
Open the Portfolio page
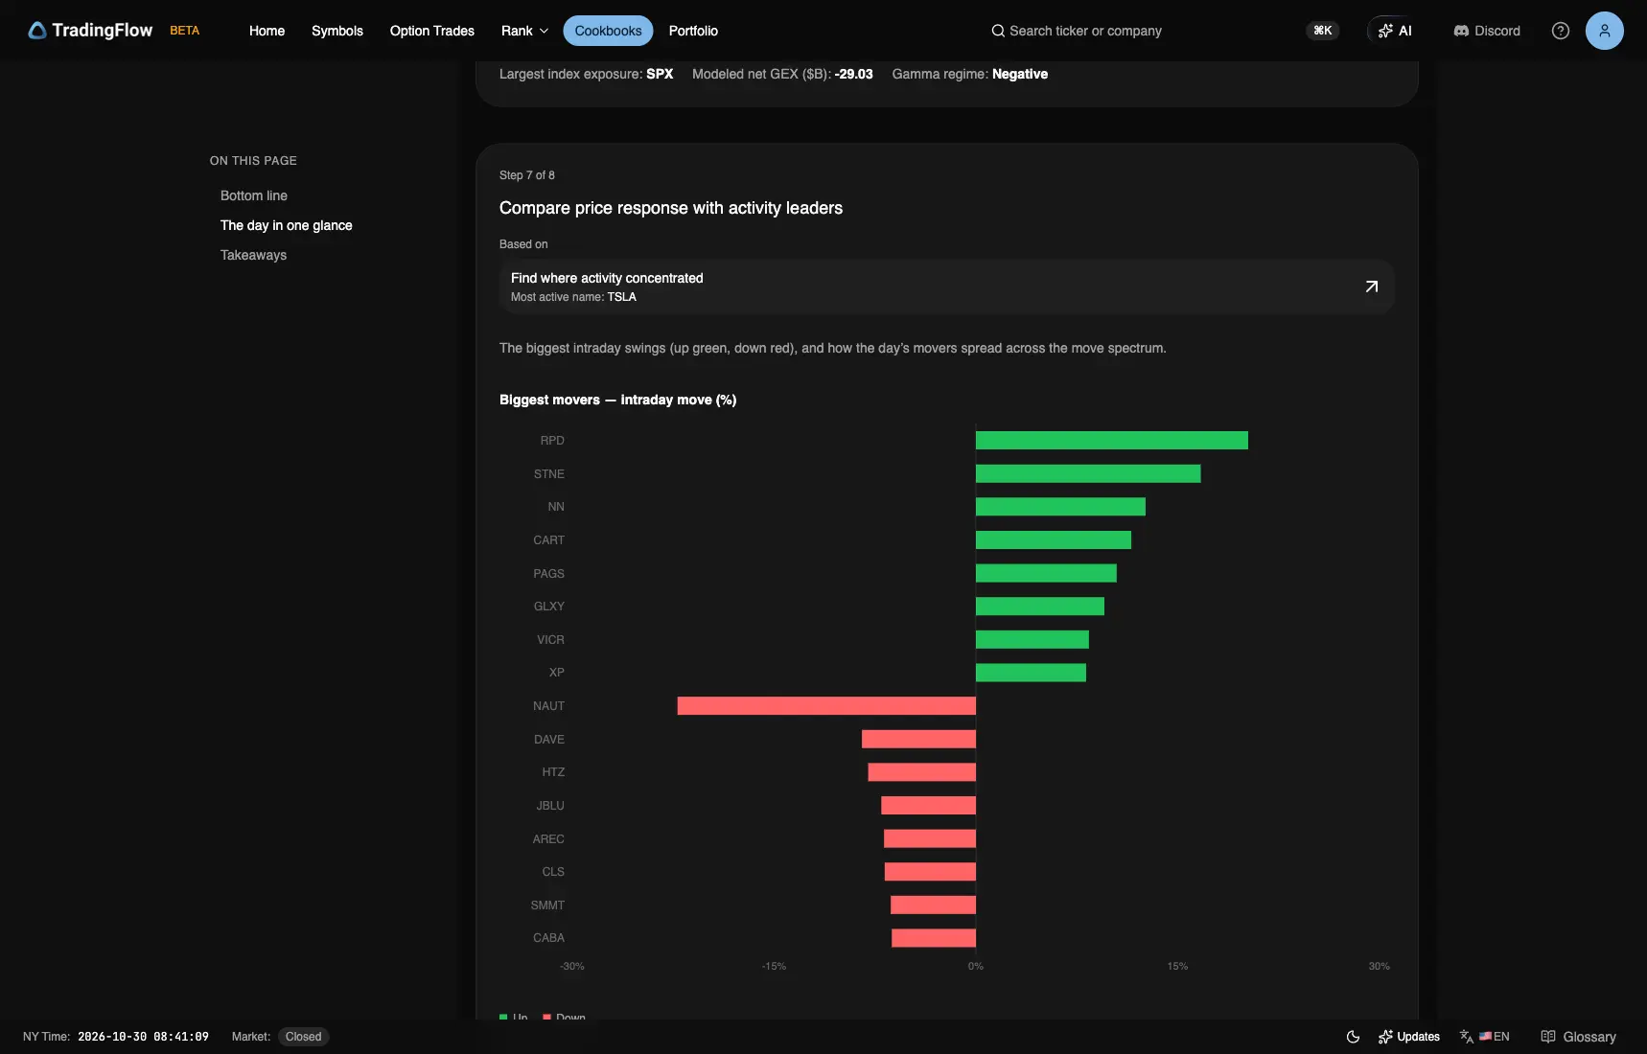point(693,31)
